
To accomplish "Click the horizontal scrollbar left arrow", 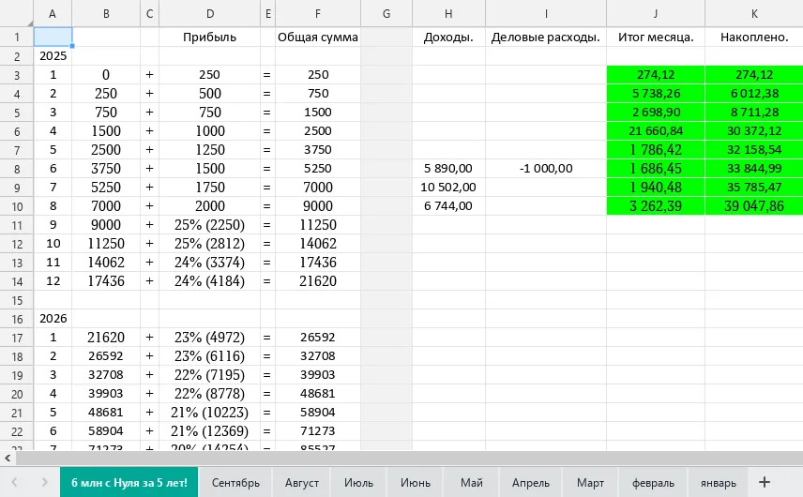I will point(8,459).
